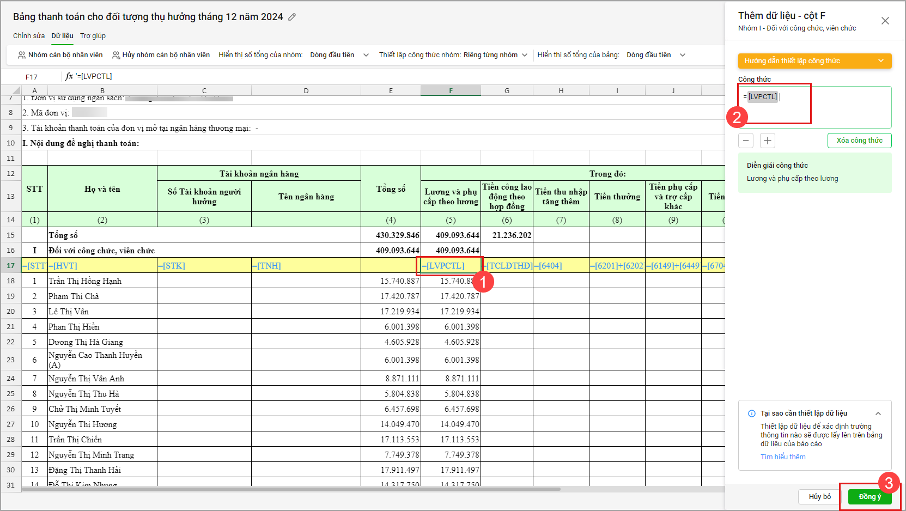The width and height of the screenshot is (906, 511).
Task: Click the cell Dương Thị Hà Giang
Action: (102, 342)
